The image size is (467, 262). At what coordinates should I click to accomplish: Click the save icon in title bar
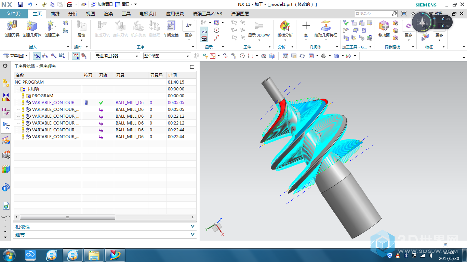tap(20, 4)
